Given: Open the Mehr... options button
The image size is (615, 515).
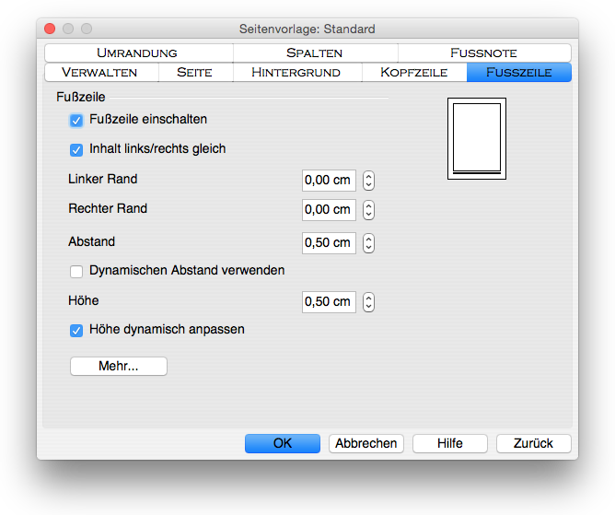Looking at the screenshot, I should click(x=119, y=367).
